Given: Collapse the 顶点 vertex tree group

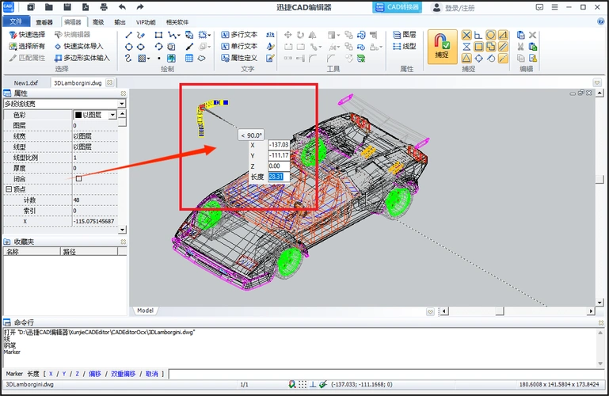Looking at the screenshot, I should point(8,189).
